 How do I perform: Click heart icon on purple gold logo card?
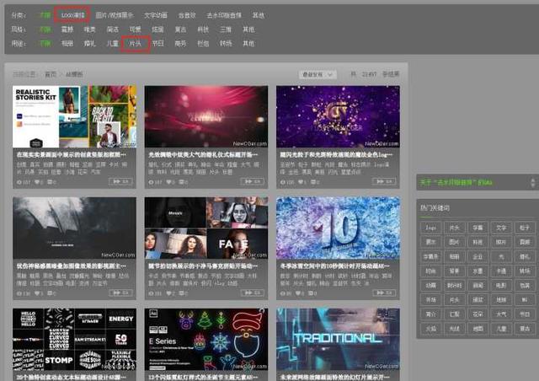[x=301, y=182]
